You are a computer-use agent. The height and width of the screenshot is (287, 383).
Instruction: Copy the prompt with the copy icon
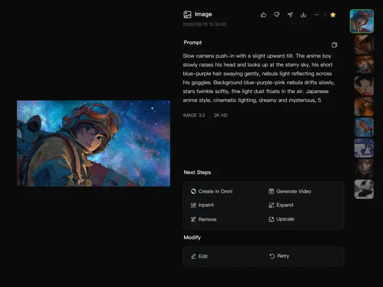click(335, 45)
